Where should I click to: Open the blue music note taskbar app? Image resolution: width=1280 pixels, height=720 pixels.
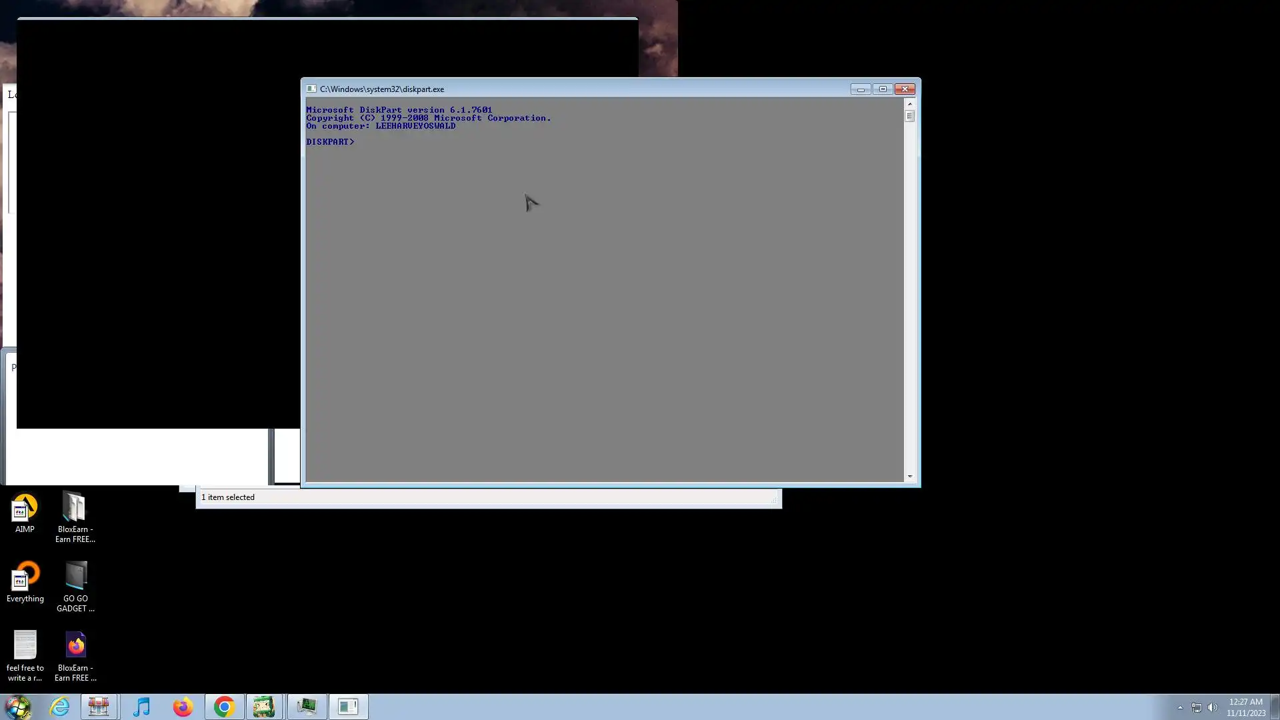click(x=141, y=707)
